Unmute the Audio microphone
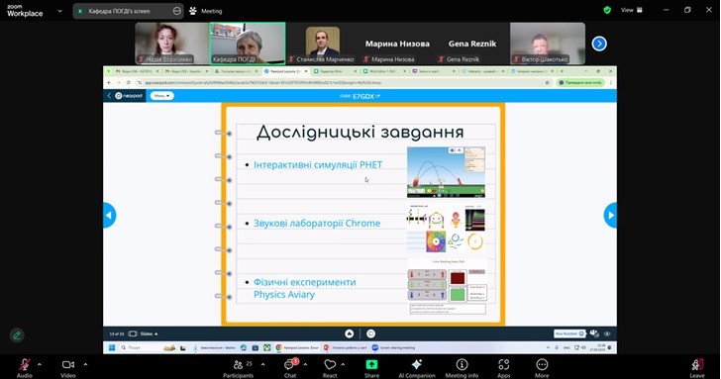The image size is (721, 379). point(25,368)
